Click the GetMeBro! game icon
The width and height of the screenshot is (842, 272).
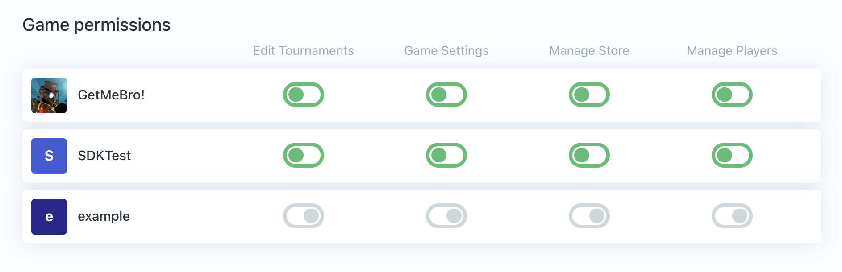coord(49,95)
